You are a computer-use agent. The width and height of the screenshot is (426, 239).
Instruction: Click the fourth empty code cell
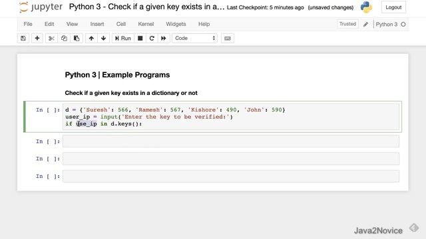coord(231,177)
